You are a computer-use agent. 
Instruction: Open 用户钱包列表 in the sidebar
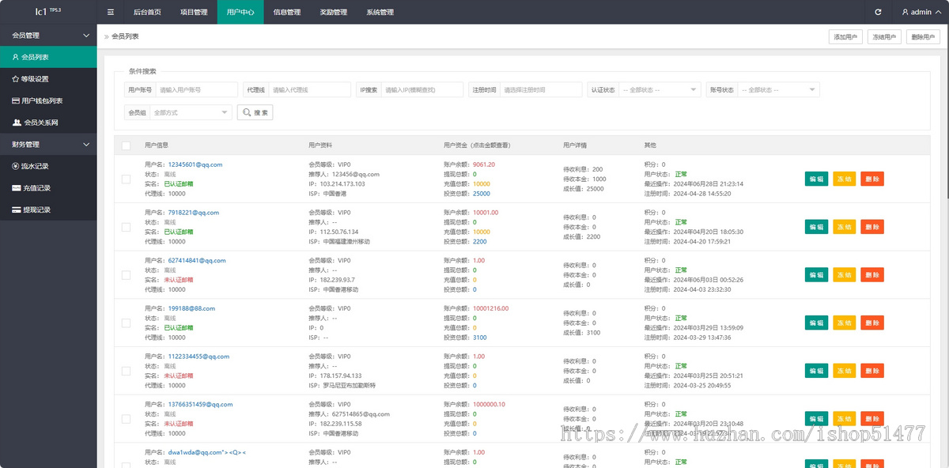(x=48, y=101)
